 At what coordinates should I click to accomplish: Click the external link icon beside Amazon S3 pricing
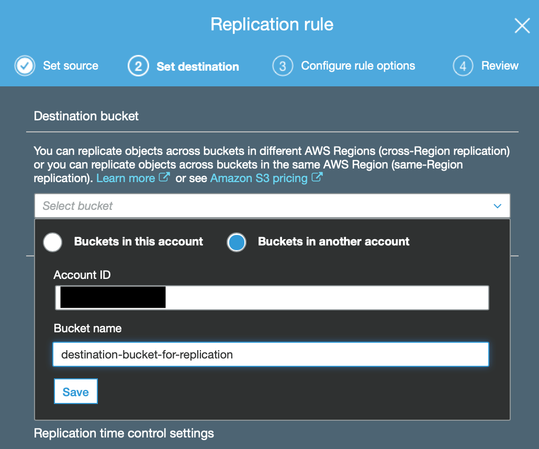click(317, 177)
